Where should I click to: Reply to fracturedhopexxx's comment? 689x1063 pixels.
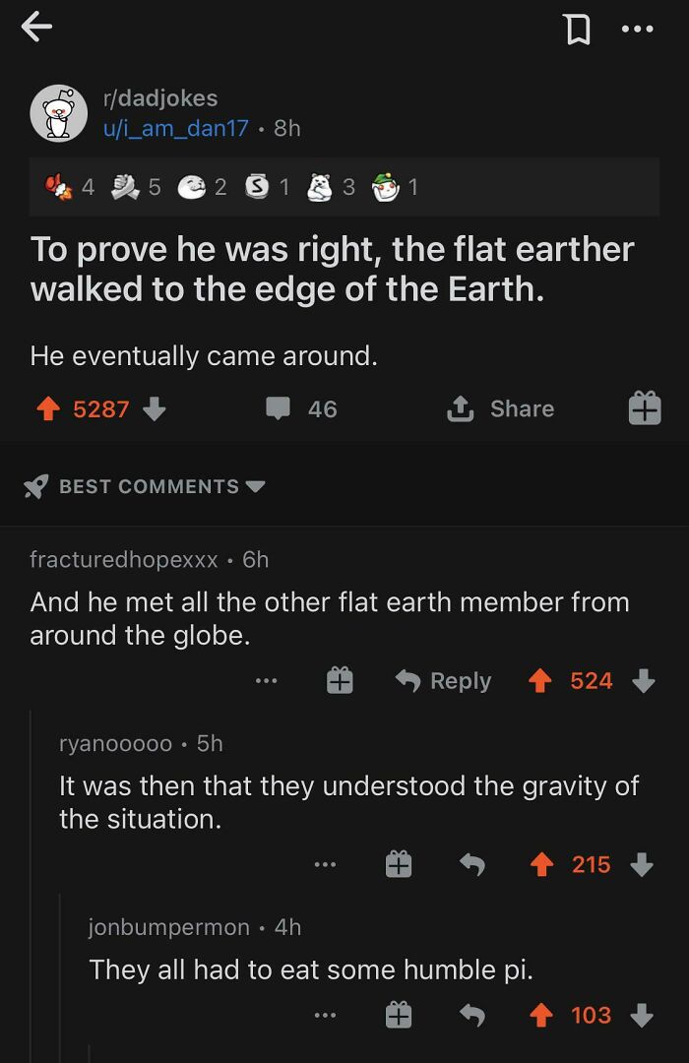coord(443,680)
